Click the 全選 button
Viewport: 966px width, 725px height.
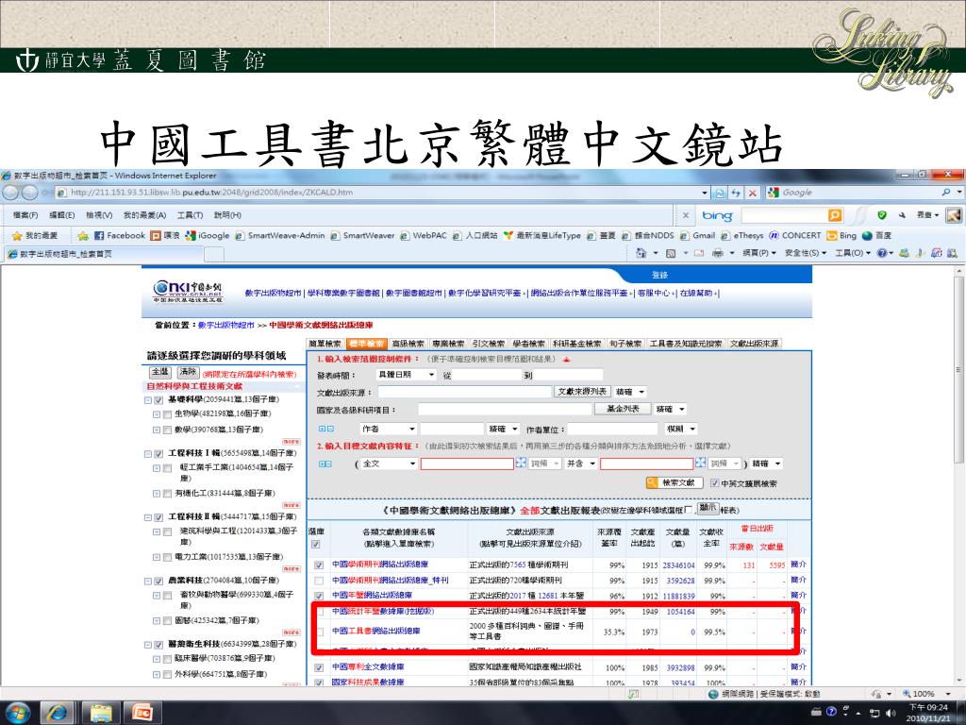(x=159, y=372)
